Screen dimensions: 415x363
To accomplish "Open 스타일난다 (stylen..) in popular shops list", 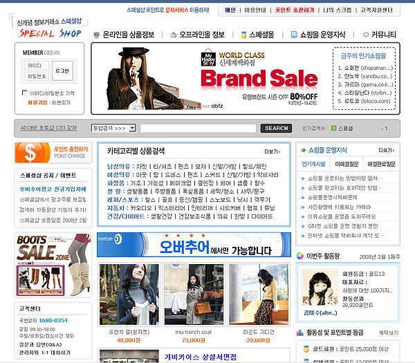I will (x=365, y=93).
